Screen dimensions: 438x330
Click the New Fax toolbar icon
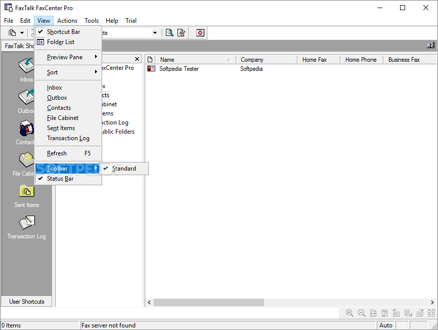click(x=12, y=33)
